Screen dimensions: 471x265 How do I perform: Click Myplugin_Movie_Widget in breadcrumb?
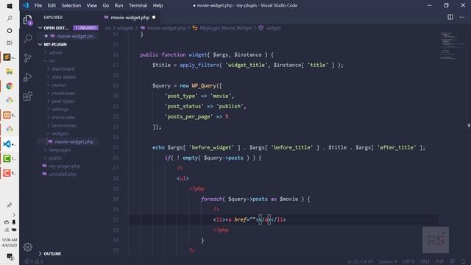(226, 28)
